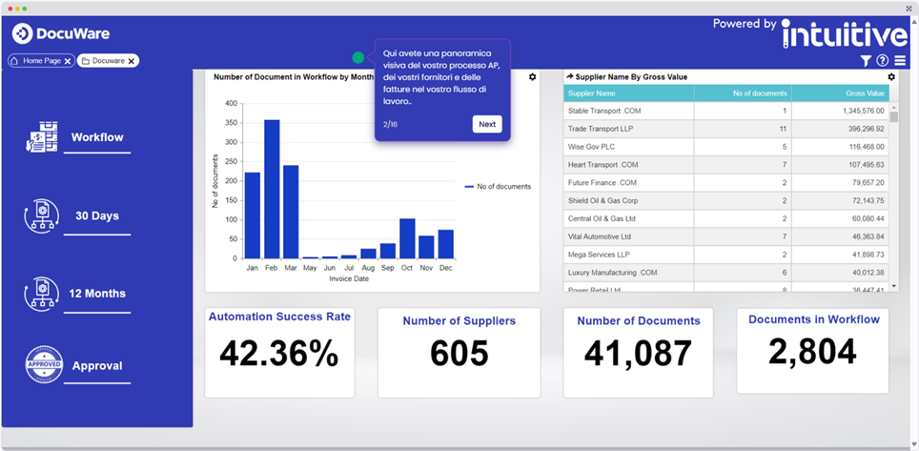The width and height of the screenshot is (919, 451).
Task: Close the Home Page tab
Action: tap(68, 61)
